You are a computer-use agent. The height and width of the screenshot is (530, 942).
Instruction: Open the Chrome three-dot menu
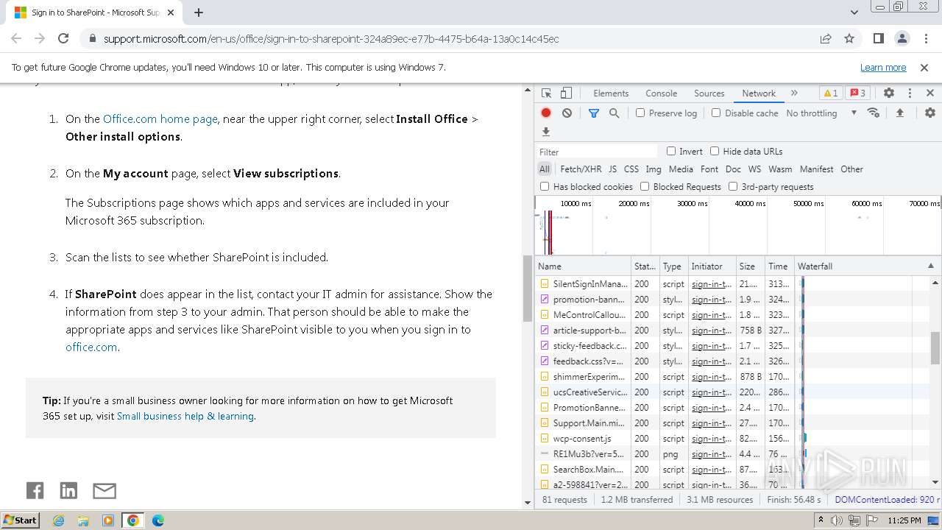[x=925, y=38]
